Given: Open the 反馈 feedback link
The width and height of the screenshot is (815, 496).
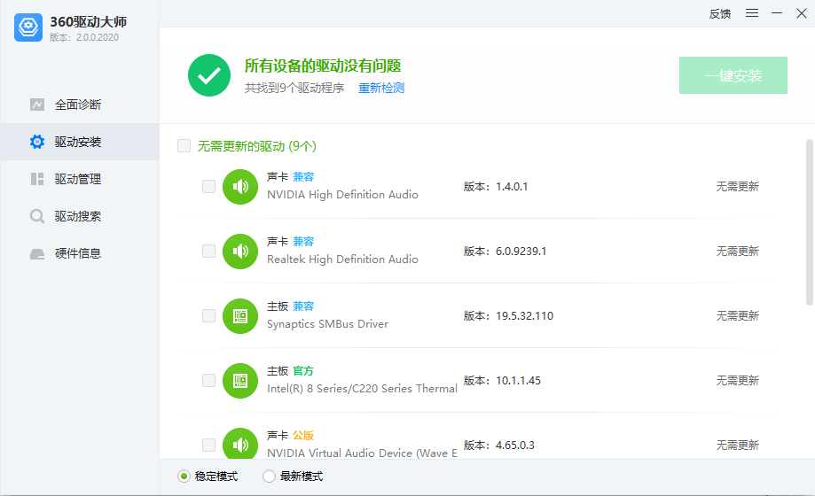Looking at the screenshot, I should pos(720,14).
